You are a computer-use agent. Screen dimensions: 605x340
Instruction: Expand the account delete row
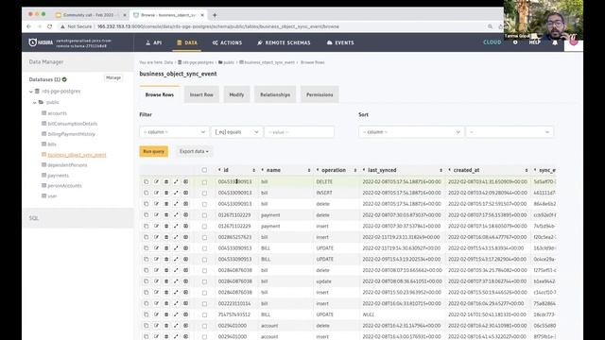pyautogui.click(x=176, y=325)
